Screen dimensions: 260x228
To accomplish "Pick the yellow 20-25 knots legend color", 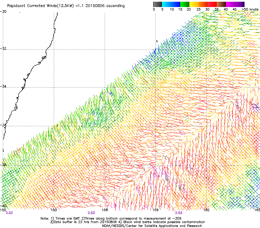I will pyautogui.click(x=194, y=4).
